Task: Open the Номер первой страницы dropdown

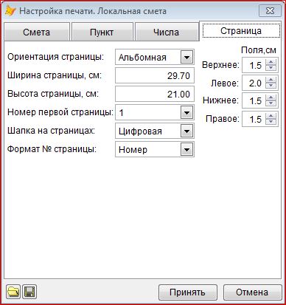Action: (x=186, y=113)
